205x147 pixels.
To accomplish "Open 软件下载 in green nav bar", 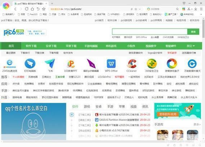I will 31,46.
